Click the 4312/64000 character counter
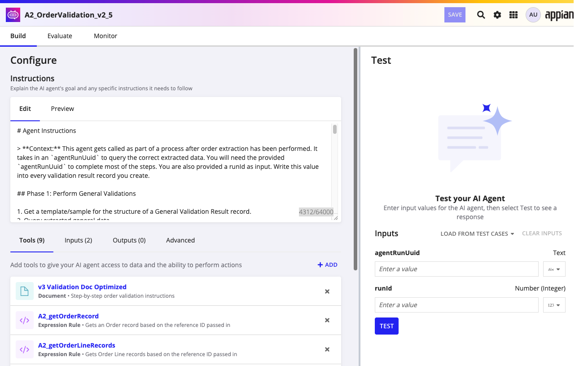This screenshot has width=575, height=366. pos(316,212)
